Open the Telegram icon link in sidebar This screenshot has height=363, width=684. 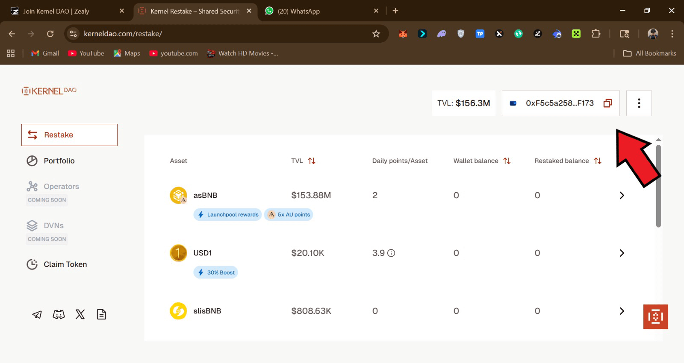tap(37, 315)
